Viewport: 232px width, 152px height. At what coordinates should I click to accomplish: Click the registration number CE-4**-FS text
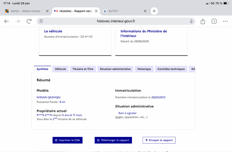tap(86, 37)
